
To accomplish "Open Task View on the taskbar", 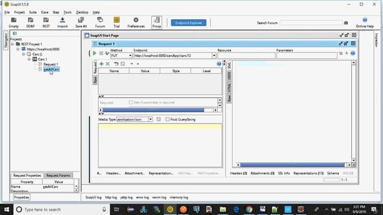I will pyautogui.click(x=117, y=210).
